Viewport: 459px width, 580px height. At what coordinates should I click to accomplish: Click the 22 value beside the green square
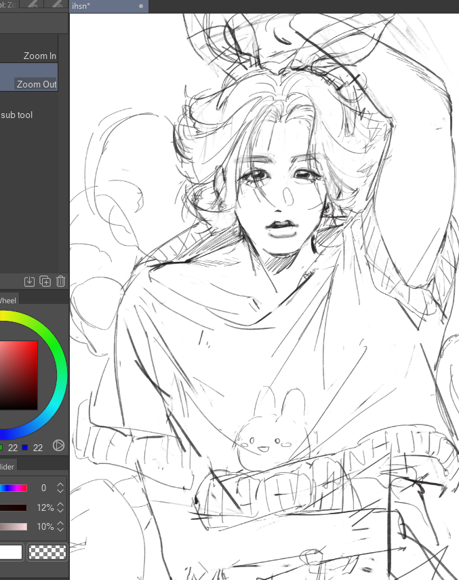(13, 448)
